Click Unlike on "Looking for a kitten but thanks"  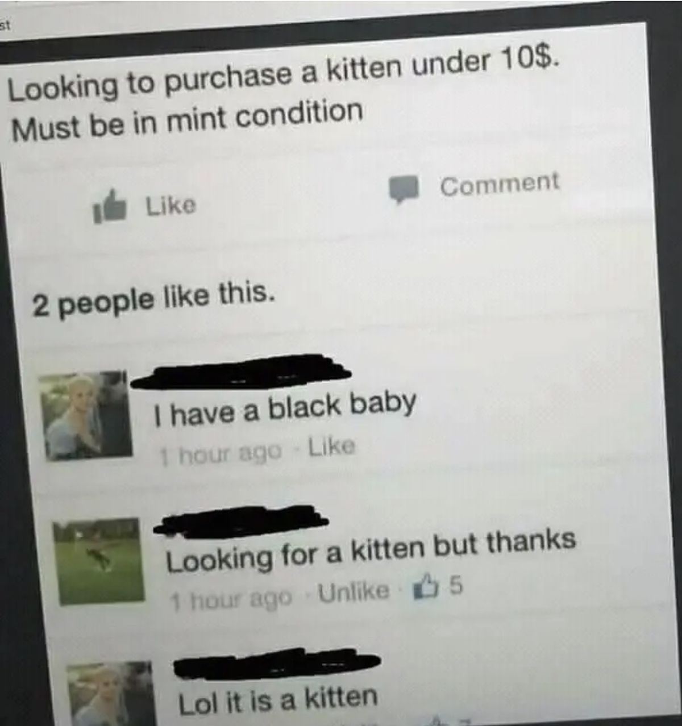354,591
